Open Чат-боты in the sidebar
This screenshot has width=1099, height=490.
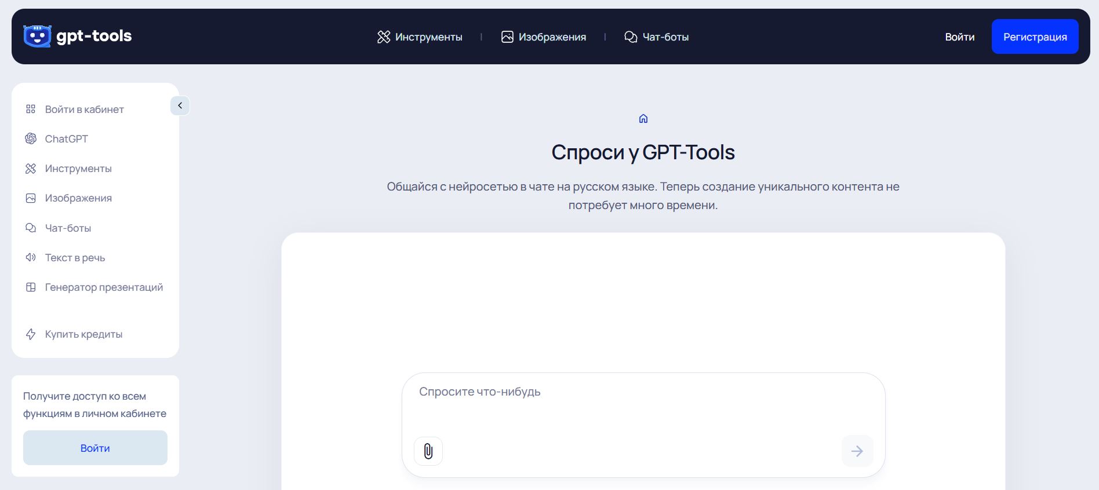coord(68,228)
